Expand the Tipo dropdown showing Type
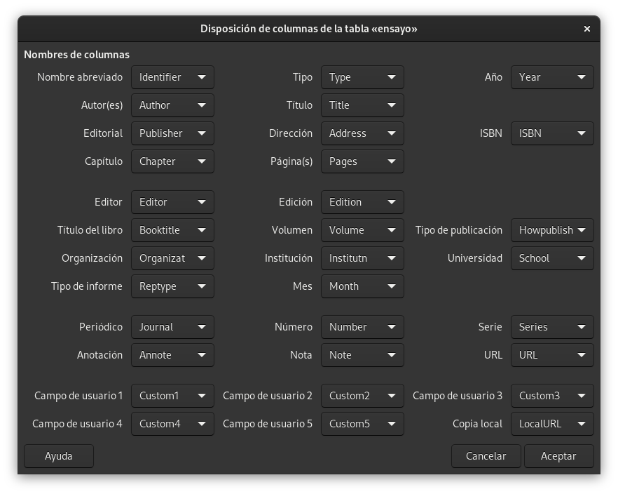Screen dimensions: 618x494 coord(362,77)
